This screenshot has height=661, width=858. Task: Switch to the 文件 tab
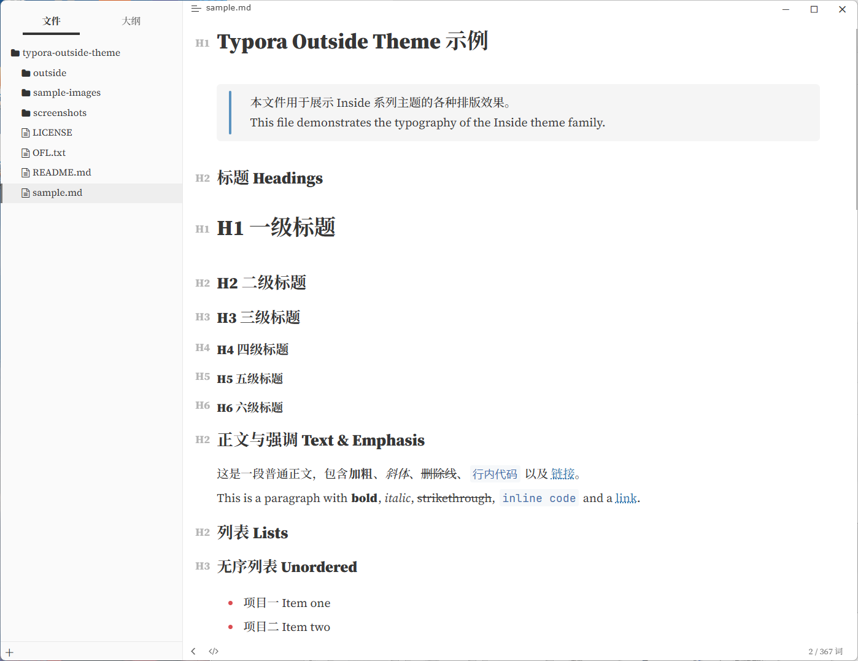click(52, 21)
